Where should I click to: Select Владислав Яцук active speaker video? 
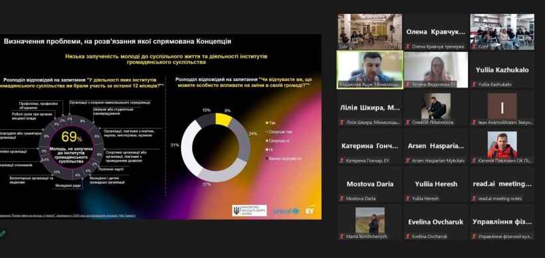(x=370, y=70)
